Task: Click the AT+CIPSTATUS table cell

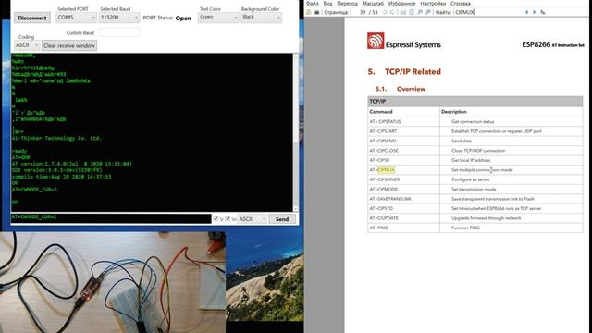Action: [403, 121]
